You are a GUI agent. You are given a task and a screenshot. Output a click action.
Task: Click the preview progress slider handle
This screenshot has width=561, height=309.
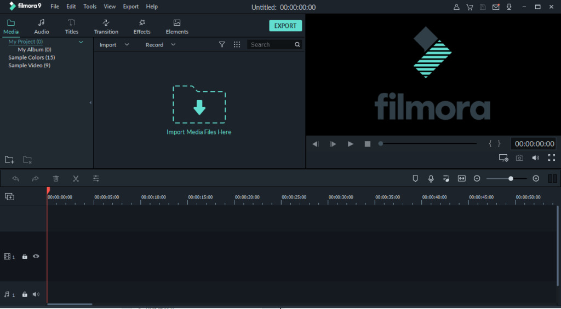tap(381, 144)
